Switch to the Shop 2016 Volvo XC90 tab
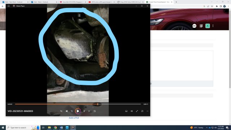The image size is (231, 130). click(x=130, y=2)
